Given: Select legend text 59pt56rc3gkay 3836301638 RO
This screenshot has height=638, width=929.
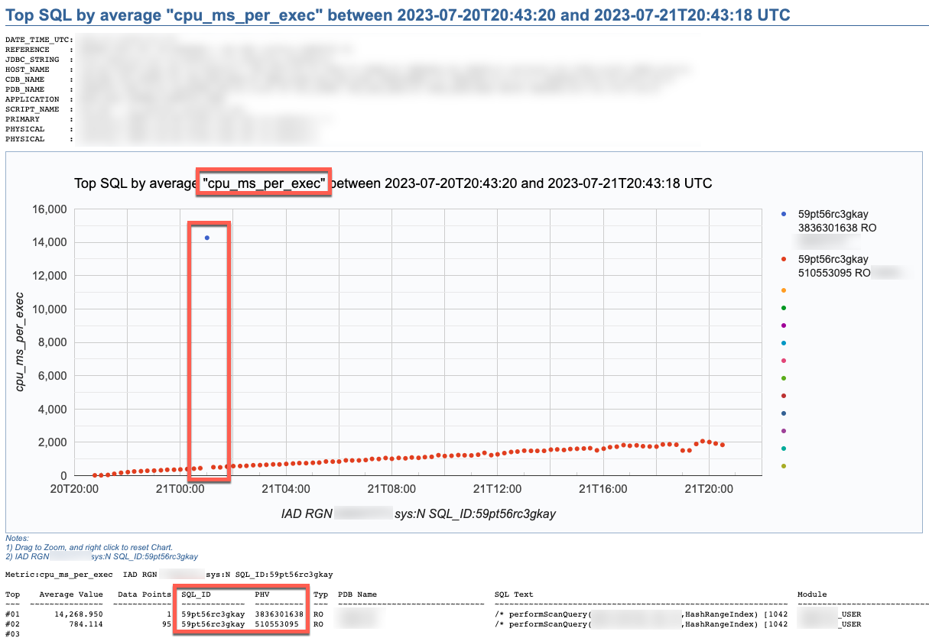Looking at the screenshot, I should point(833,222).
